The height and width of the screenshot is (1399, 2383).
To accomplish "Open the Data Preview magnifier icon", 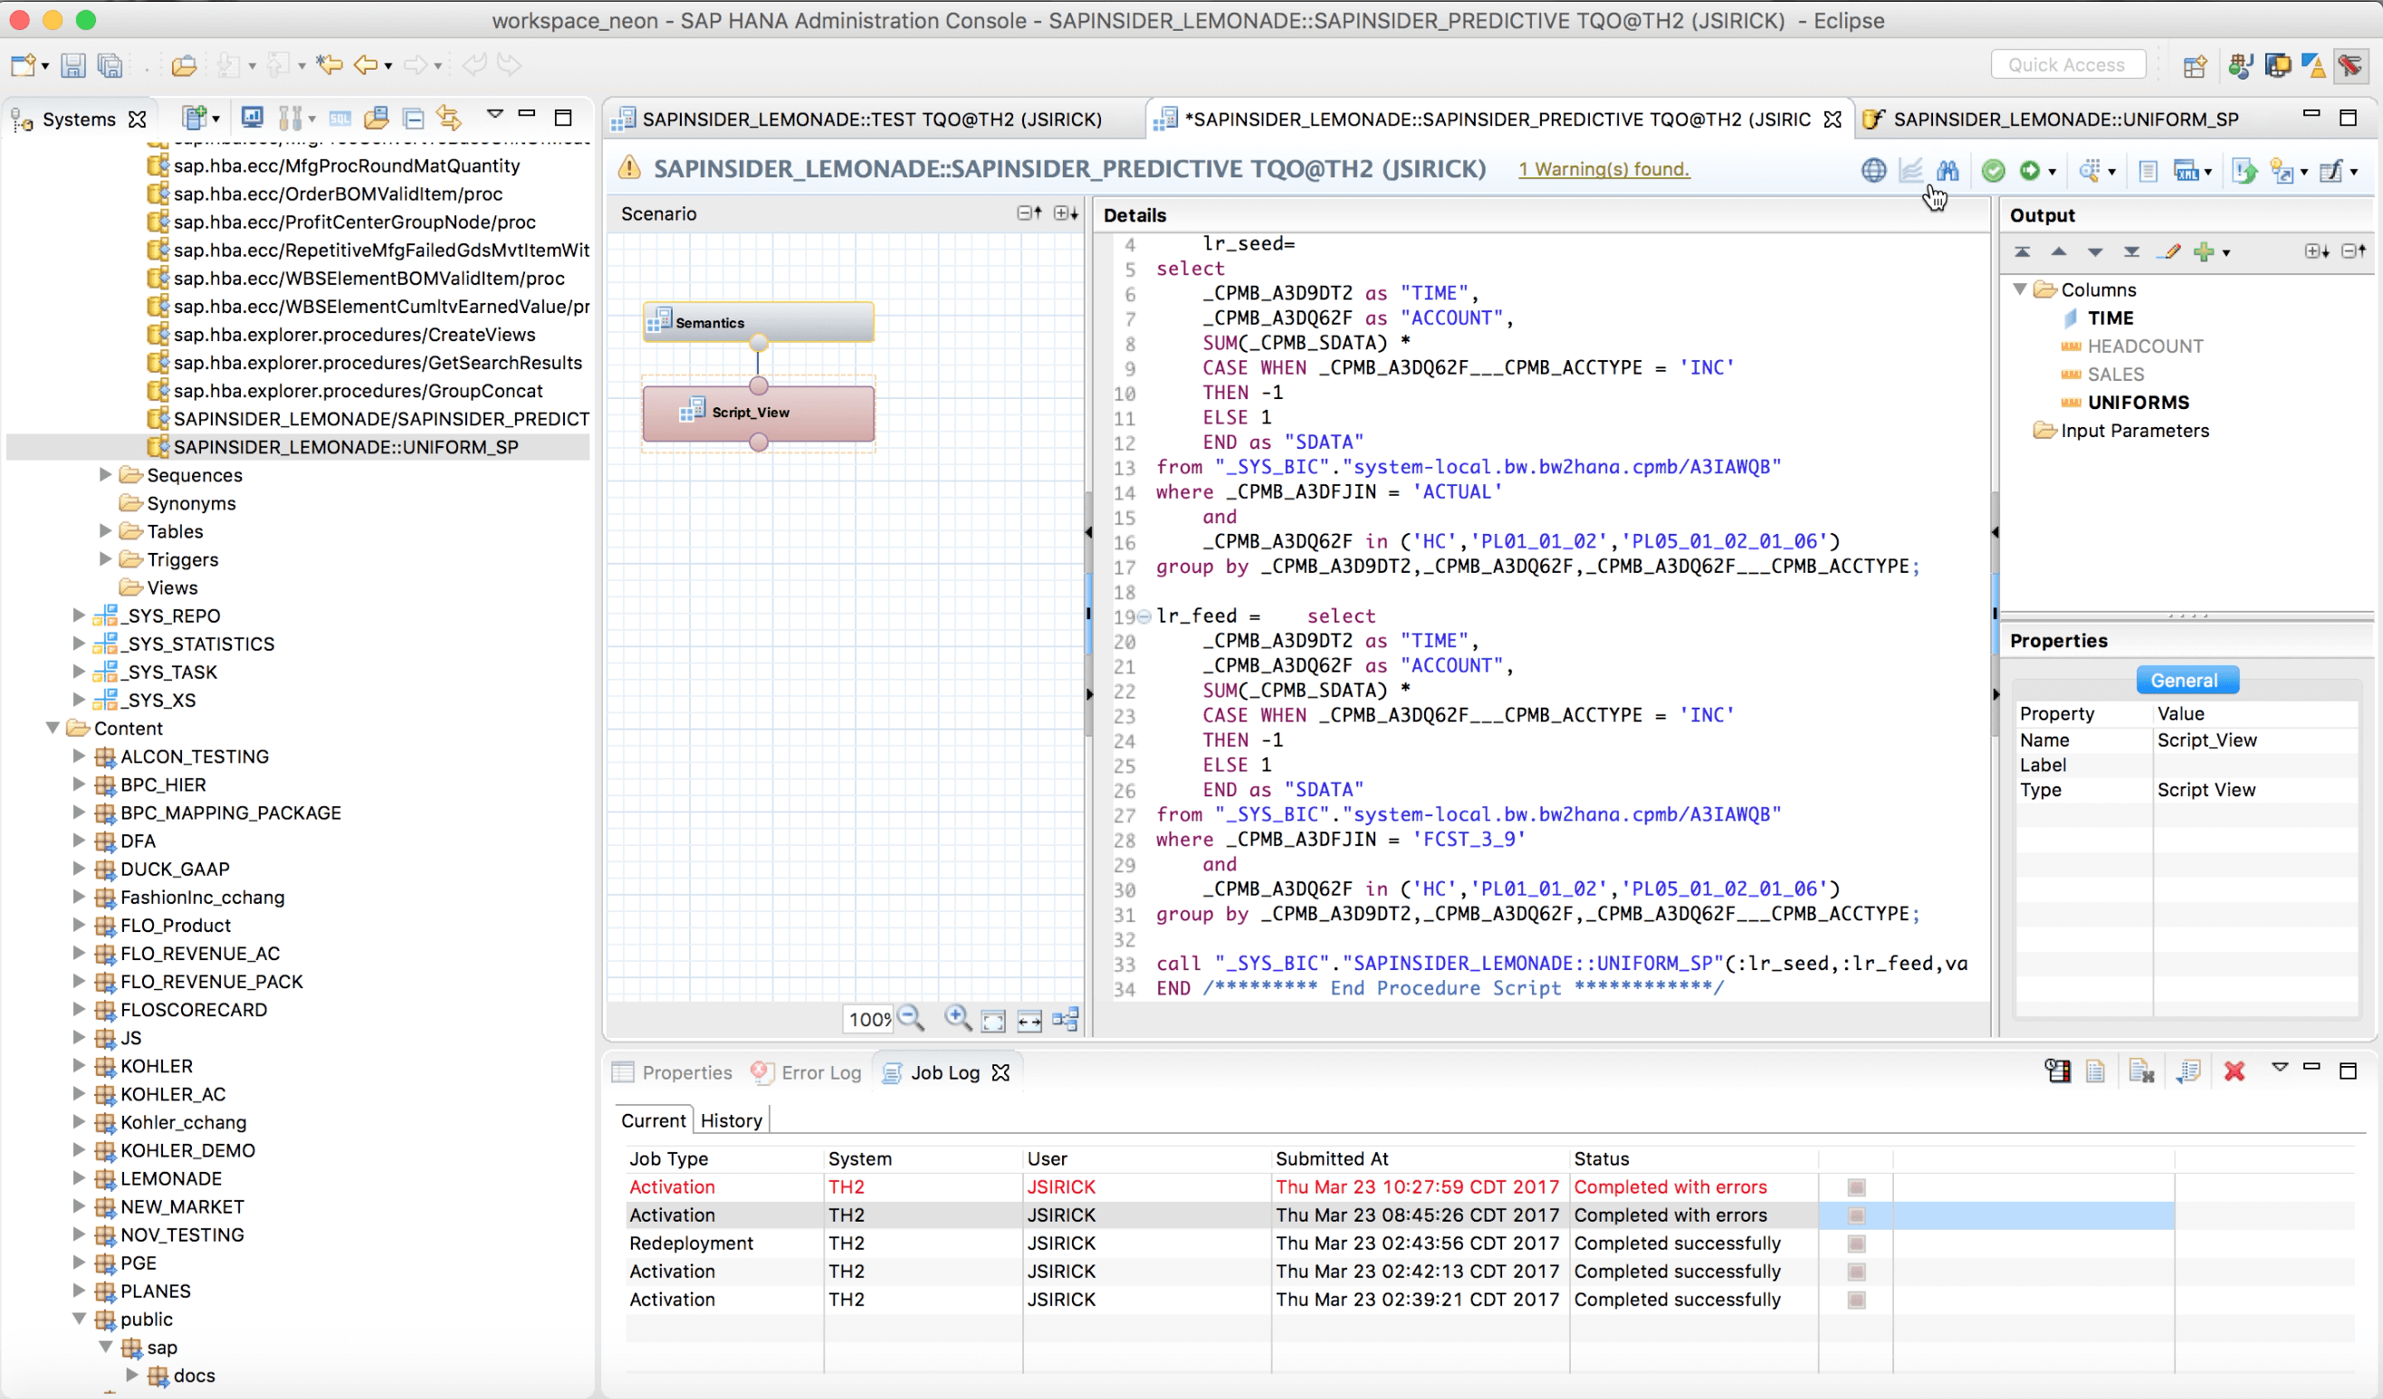I will coord(2090,170).
